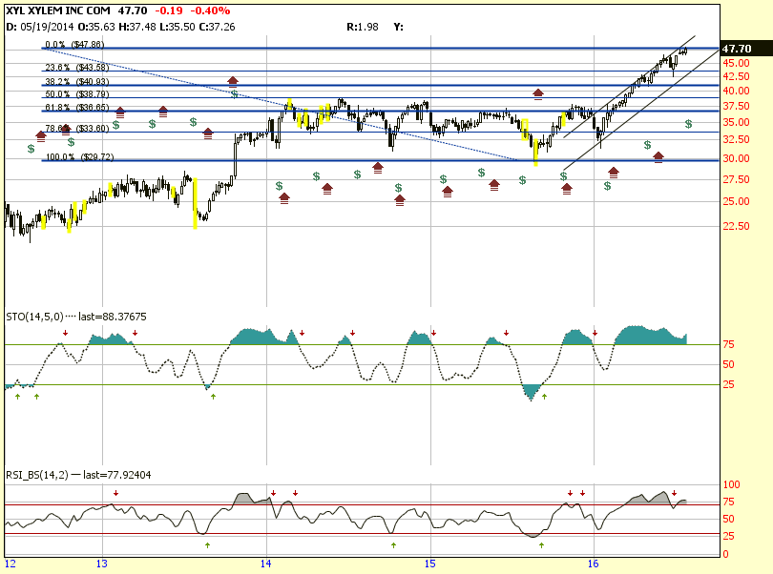Click the 25 level label in the STO panel
This screenshot has width=773, height=574.
pos(729,384)
